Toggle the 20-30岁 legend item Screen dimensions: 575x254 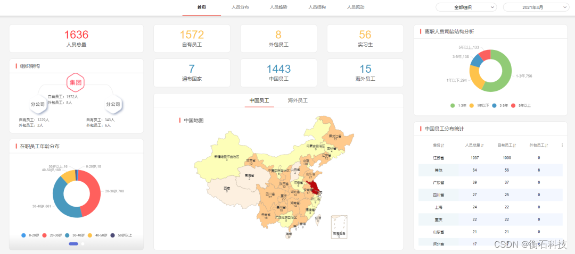(x=53, y=235)
